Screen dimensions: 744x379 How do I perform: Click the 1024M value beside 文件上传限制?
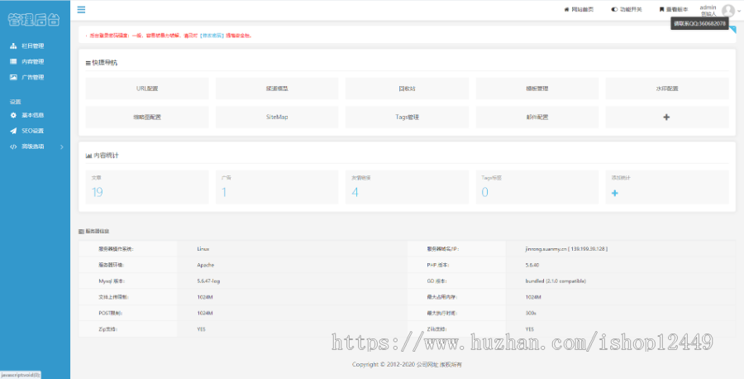coord(205,297)
